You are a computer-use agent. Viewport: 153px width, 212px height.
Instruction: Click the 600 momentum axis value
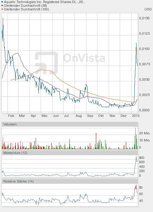[142, 162]
